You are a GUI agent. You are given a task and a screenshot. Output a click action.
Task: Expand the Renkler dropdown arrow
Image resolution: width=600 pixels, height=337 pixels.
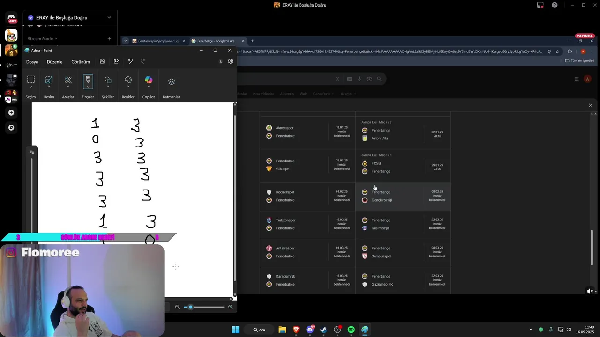coord(128,87)
